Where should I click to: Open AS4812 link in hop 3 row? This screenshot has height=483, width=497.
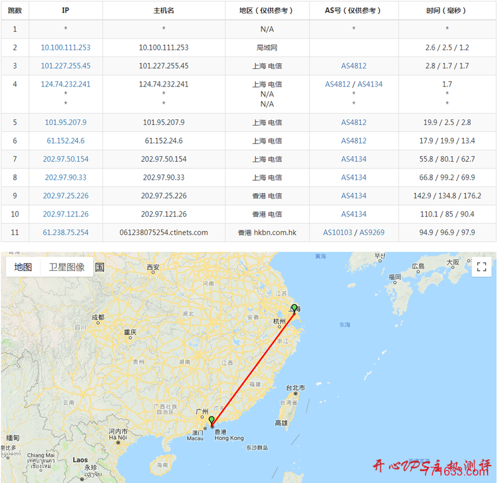(353, 66)
